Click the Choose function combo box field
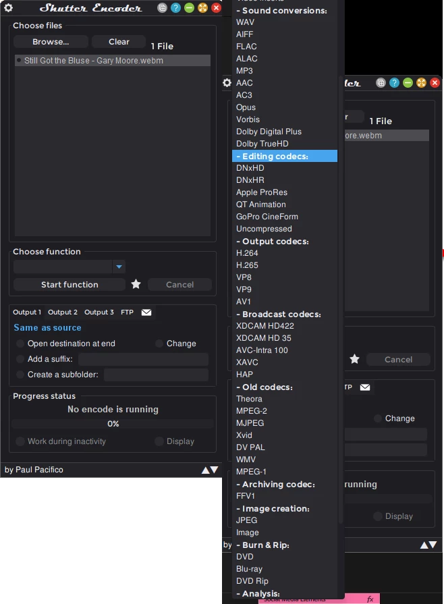444x604 pixels. (63, 267)
